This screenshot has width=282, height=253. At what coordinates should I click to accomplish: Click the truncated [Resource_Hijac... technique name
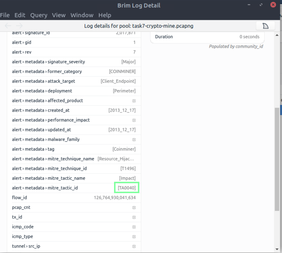point(116,159)
